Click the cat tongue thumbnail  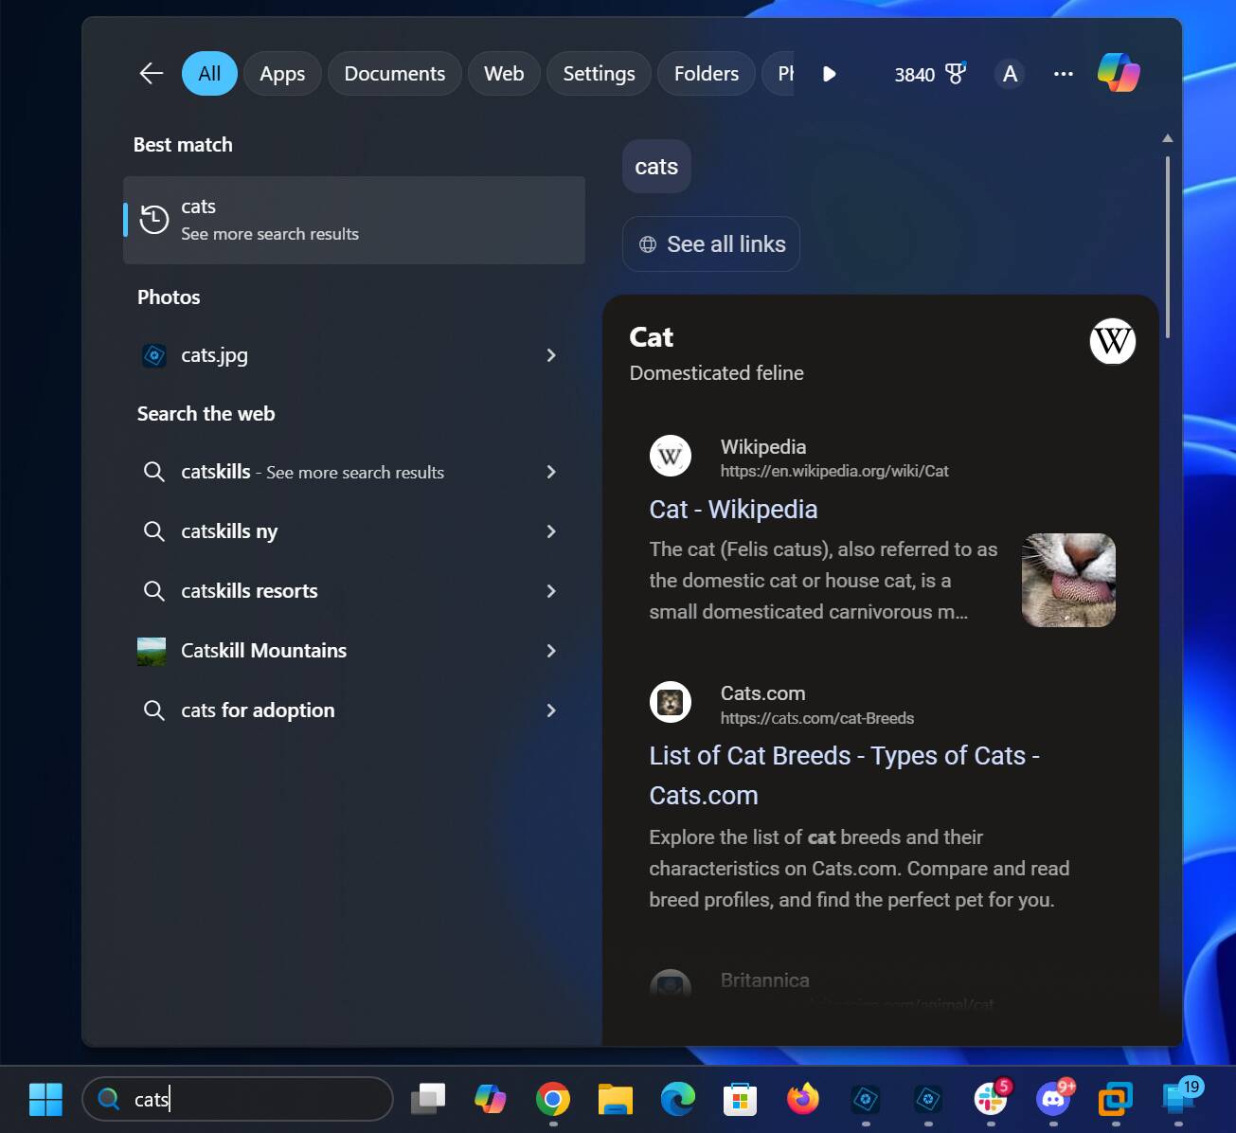coord(1068,580)
